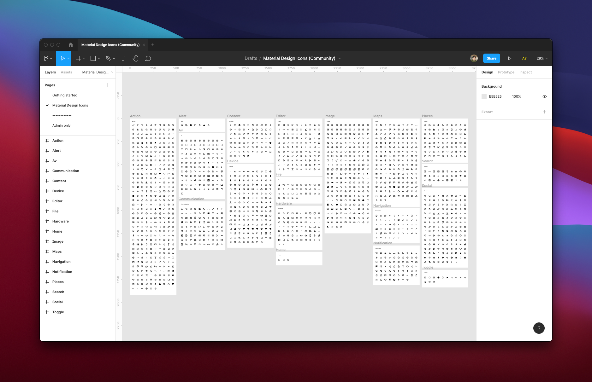Open the comment tool
This screenshot has height=382, width=592.
coord(148,58)
